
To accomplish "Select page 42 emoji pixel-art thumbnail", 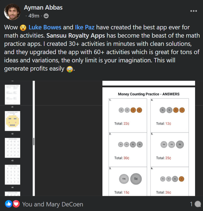I will coord(12,121).
